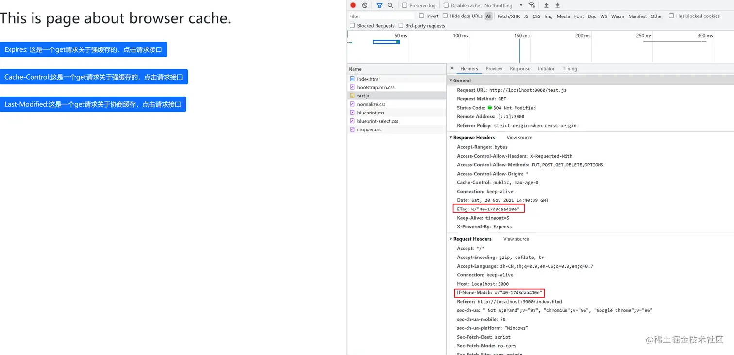Click the 250 ms timeline tick label

pos(644,36)
